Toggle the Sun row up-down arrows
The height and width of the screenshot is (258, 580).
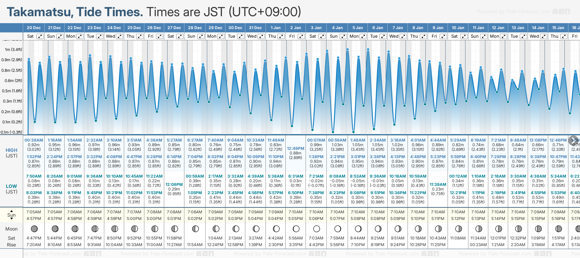pyautogui.click(x=12, y=215)
